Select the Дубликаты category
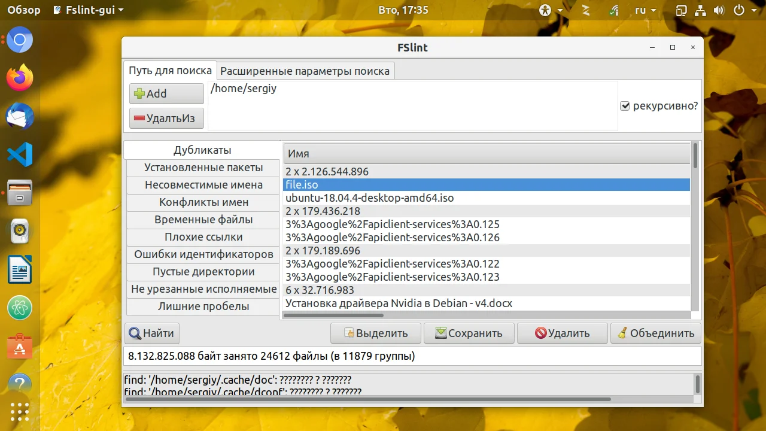Viewport: 766px width, 431px height. coord(202,150)
